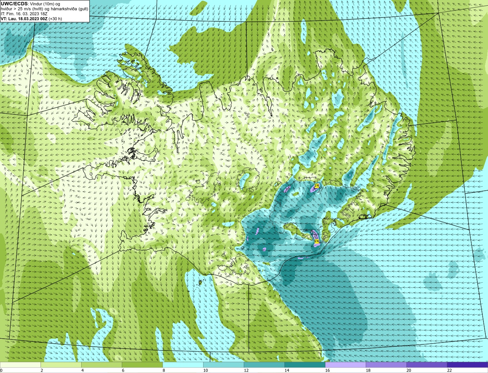The width and height of the screenshot is (488, 373).
Task: Click the 'UWC/ECDS' title text
Action: (x=14, y=4)
